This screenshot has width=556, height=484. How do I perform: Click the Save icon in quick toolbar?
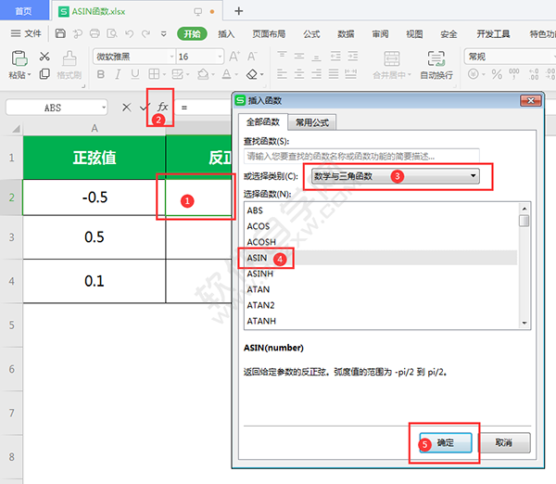coord(60,33)
